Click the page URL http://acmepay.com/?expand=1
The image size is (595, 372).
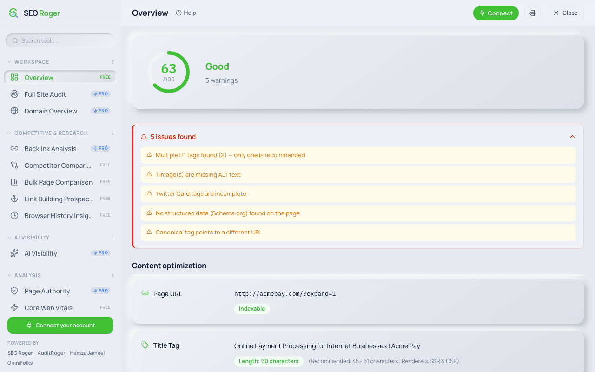[285, 294]
